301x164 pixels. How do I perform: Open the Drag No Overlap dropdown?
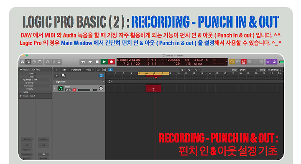(274, 70)
